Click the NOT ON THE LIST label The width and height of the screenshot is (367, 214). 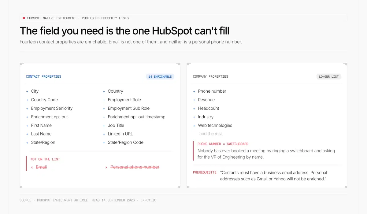tap(45, 159)
